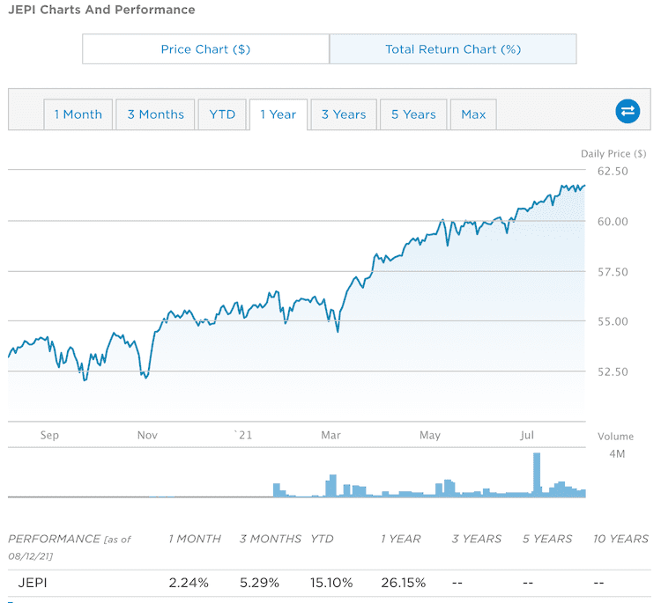The height and width of the screenshot is (603, 661).
Task: Click the YTD column header
Action: pyautogui.click(x=322, y=539)
